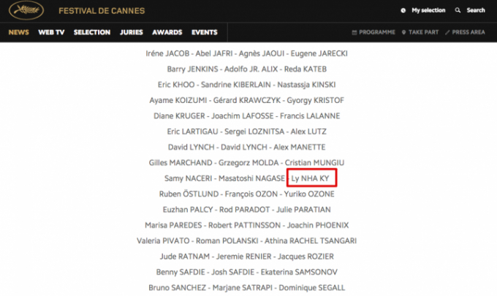Open search via the magnifier icon

click(458, 11)
